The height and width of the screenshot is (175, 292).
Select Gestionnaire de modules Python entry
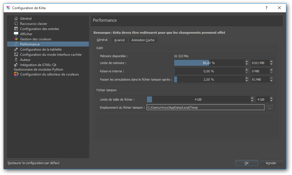click(x=38, y=69)
